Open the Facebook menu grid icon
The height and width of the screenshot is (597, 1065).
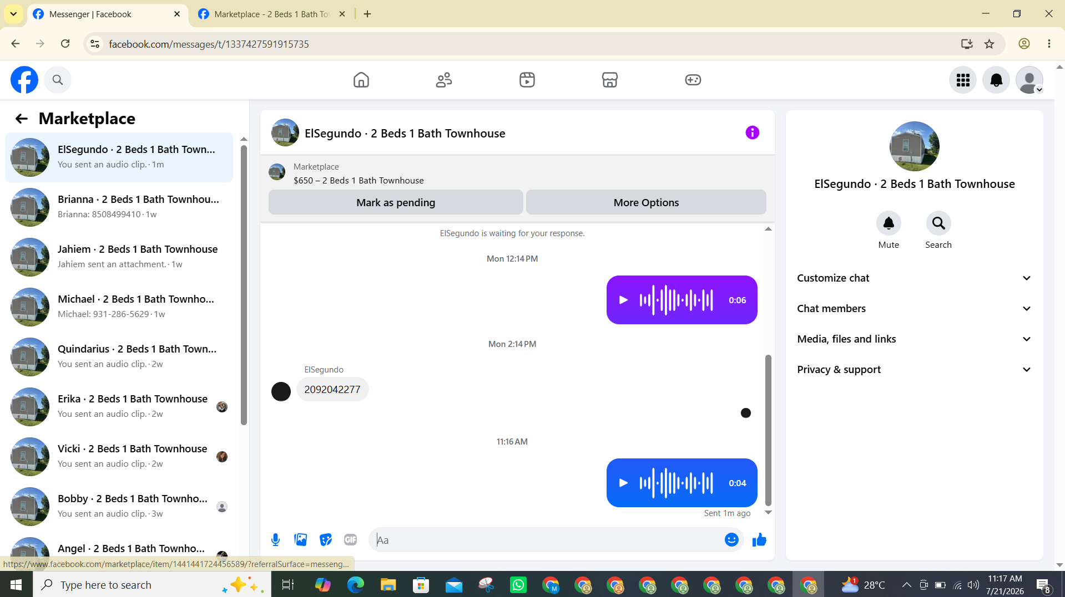[963, 80]
